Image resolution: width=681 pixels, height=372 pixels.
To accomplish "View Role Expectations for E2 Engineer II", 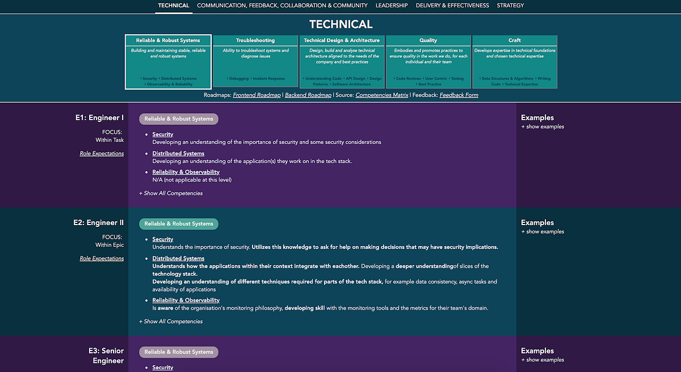I will point(102,258).
